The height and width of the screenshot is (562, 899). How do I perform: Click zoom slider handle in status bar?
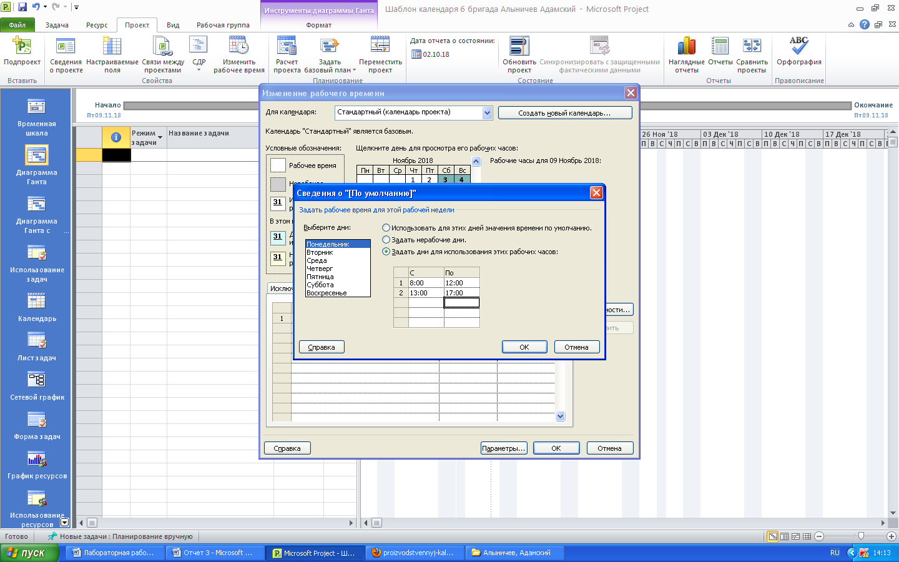click(861, 536)
